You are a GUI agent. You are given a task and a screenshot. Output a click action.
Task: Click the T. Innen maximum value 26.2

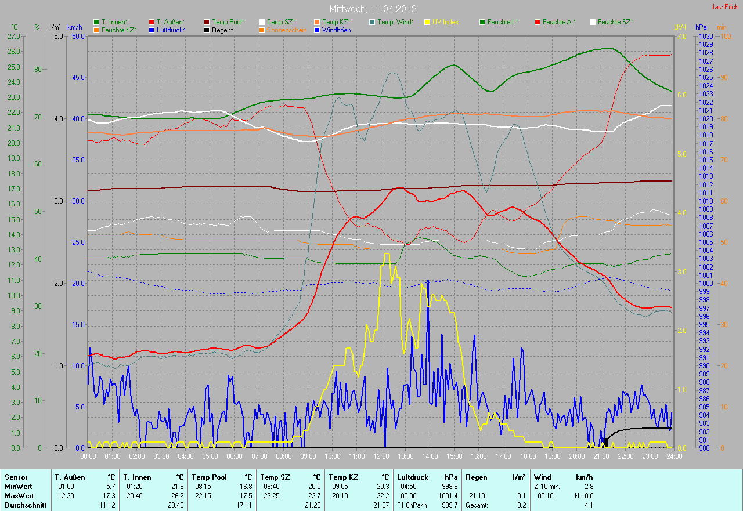tap(178, 496)
